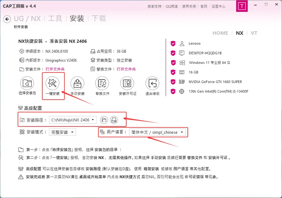Click shield check beside NVIDIA GeForce row
The image size is (282, 198).
173,82
